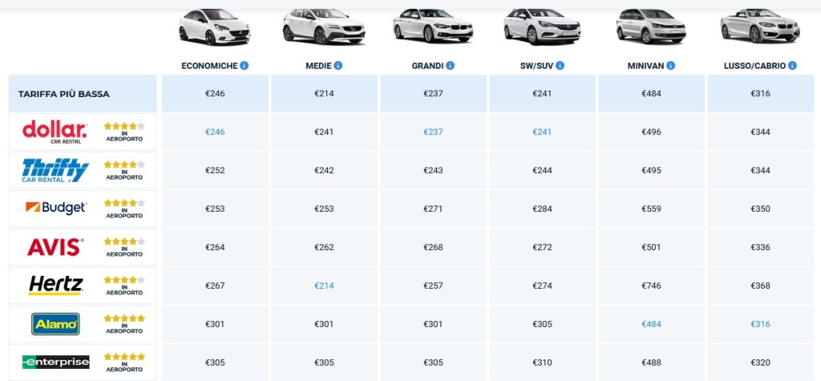The image size is (821, 381).
Task: Click Avis's €501 minivan price
Action: pos(652,247)
